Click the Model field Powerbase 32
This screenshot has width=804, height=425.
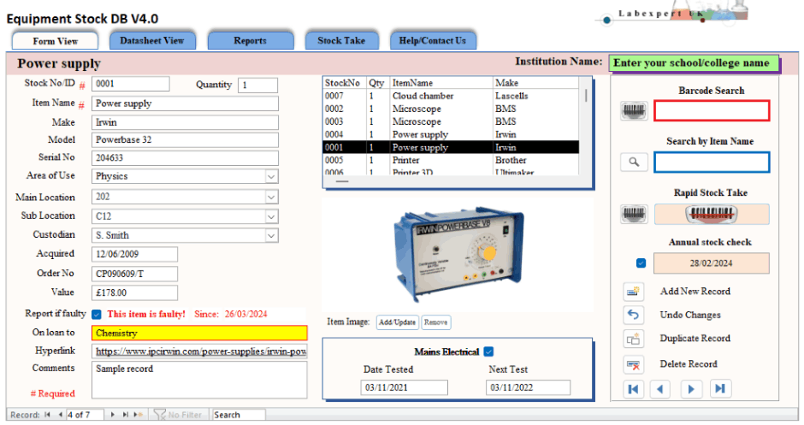185,140
